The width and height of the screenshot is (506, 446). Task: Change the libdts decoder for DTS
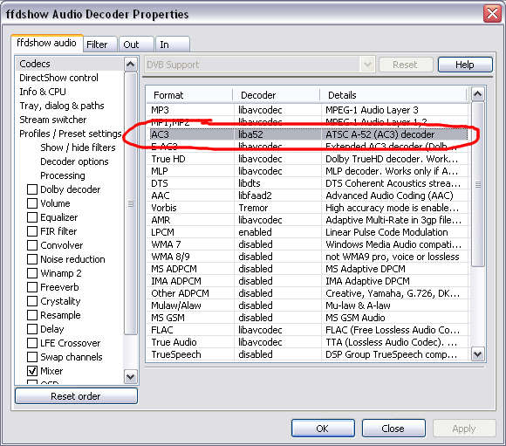(x=277, y=183)
